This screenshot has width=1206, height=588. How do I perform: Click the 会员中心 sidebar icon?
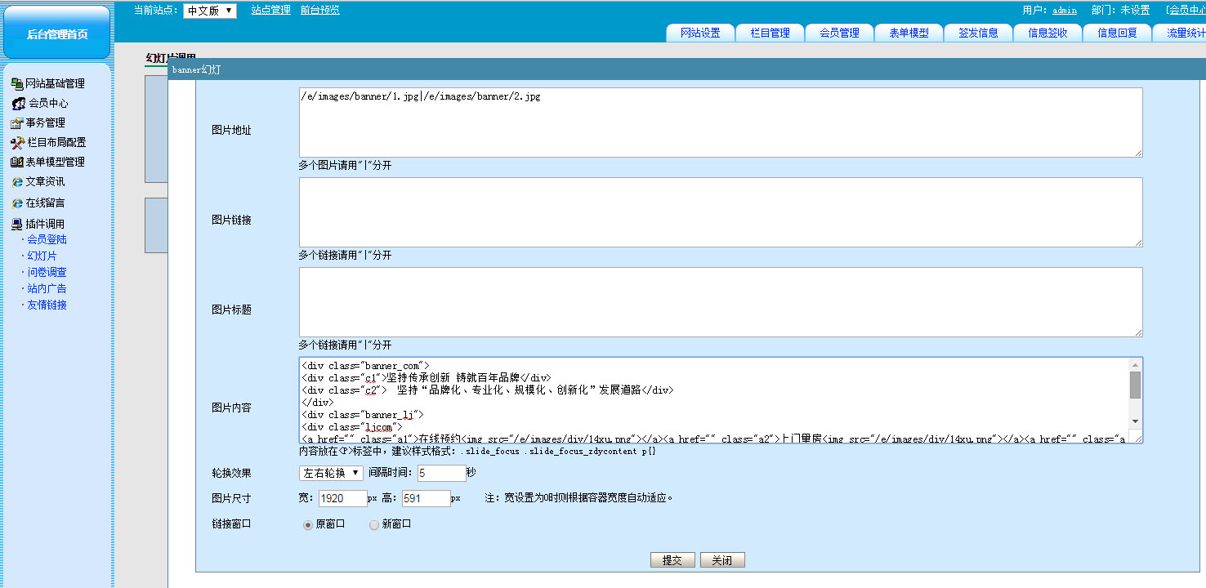18,104
